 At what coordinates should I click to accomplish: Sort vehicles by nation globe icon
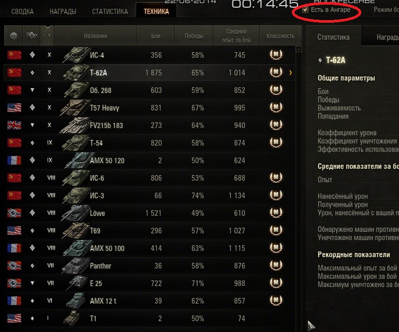13,36
